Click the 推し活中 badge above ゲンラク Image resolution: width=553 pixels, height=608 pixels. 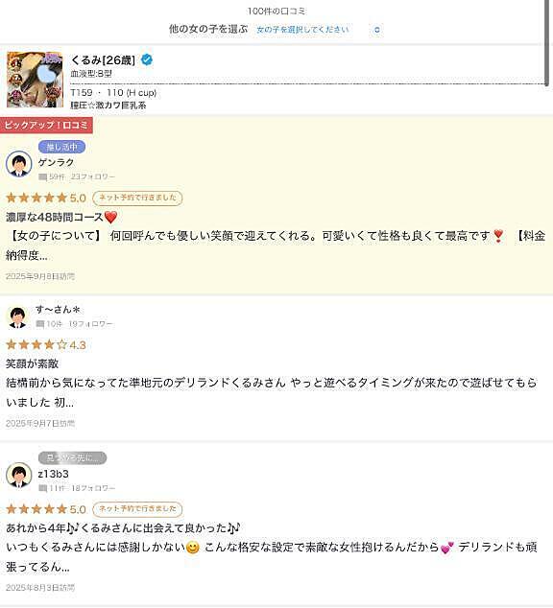coord(61,147)
